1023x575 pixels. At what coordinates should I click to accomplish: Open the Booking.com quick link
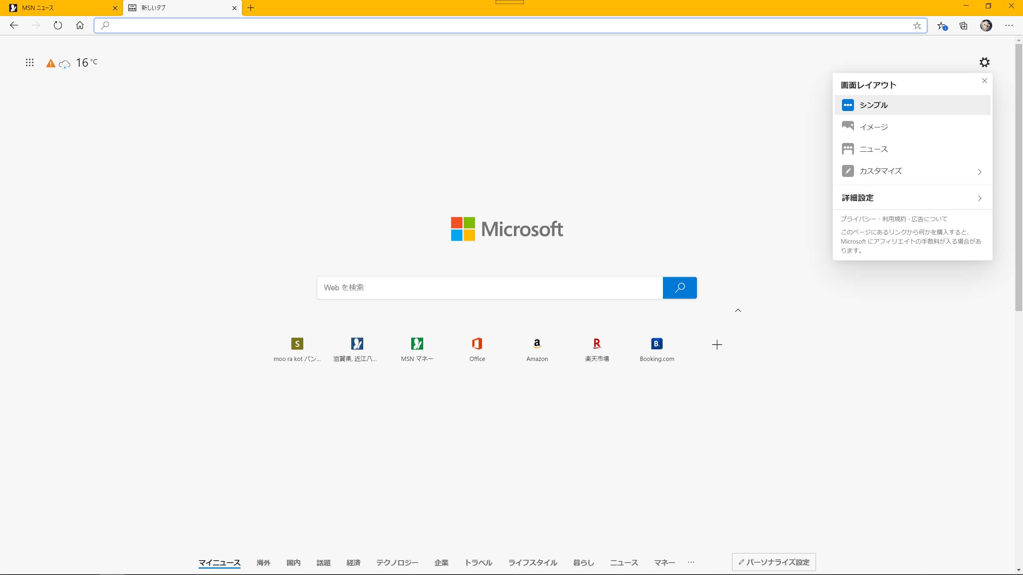[657, 349]
